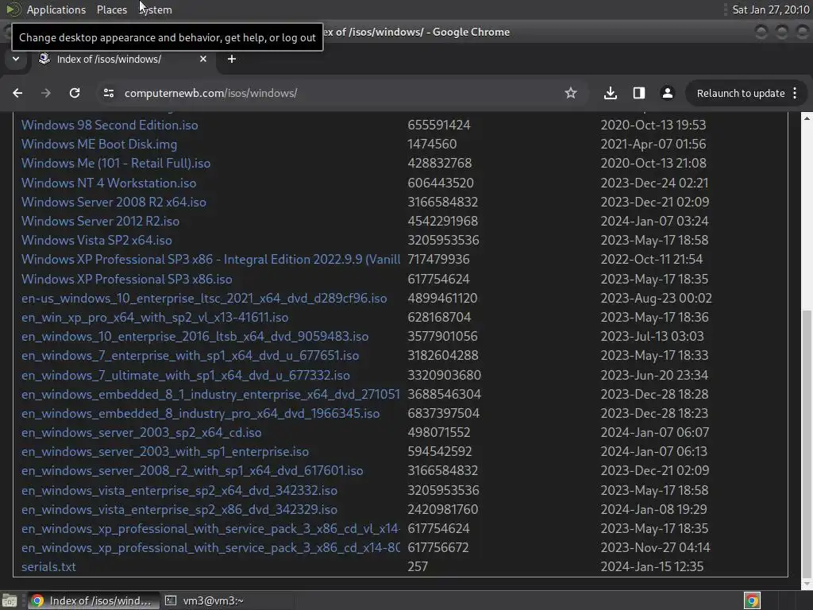
Task: Close the Index of /isos/windows/ tab
Action: (x=203, y=59)
